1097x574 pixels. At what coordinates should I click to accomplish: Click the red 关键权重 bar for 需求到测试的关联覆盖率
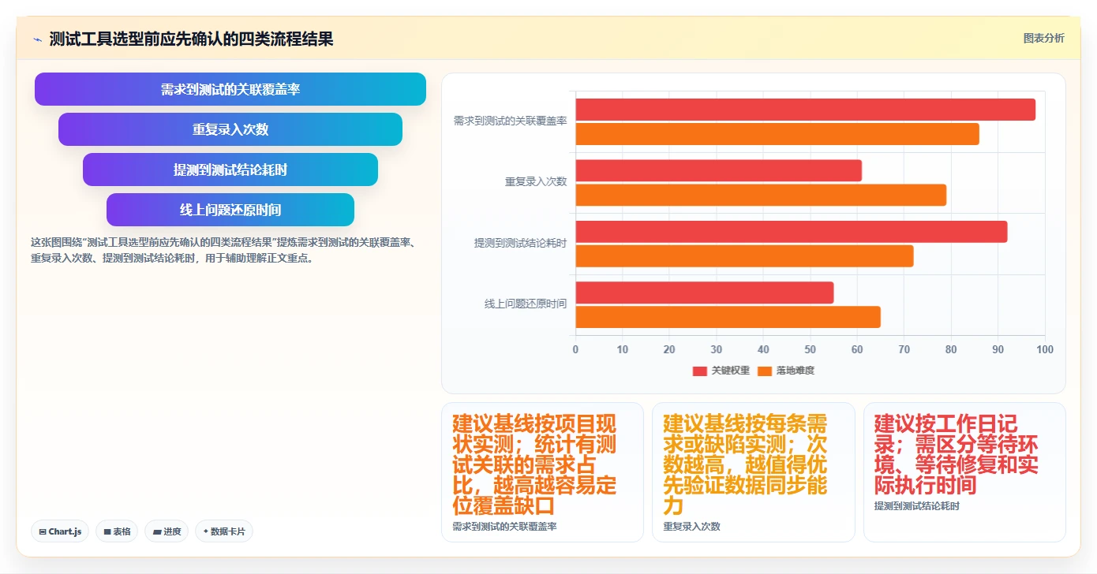pos(805,110)
